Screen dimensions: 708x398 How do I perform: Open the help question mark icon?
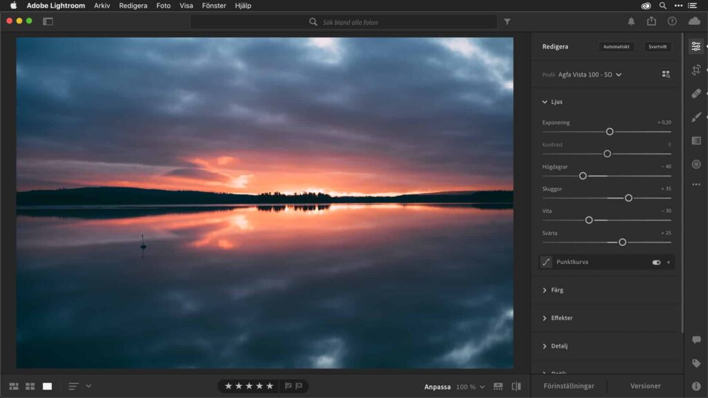tap(672, 21)
